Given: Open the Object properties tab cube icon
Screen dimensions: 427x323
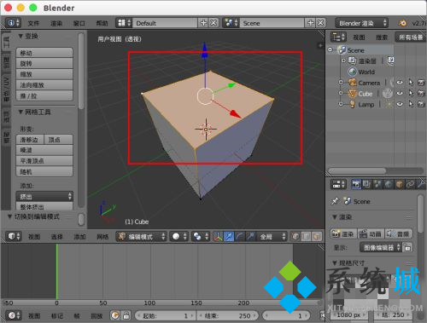Looking at the screenshot, I should [x=399, y=184].
